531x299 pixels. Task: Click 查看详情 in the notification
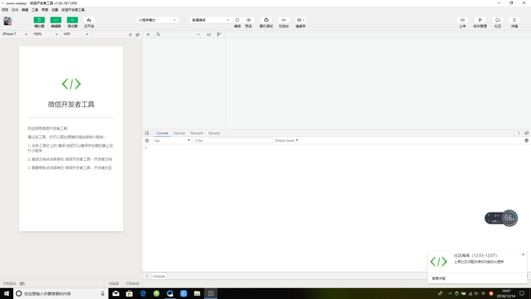click(x=439, y=278)
